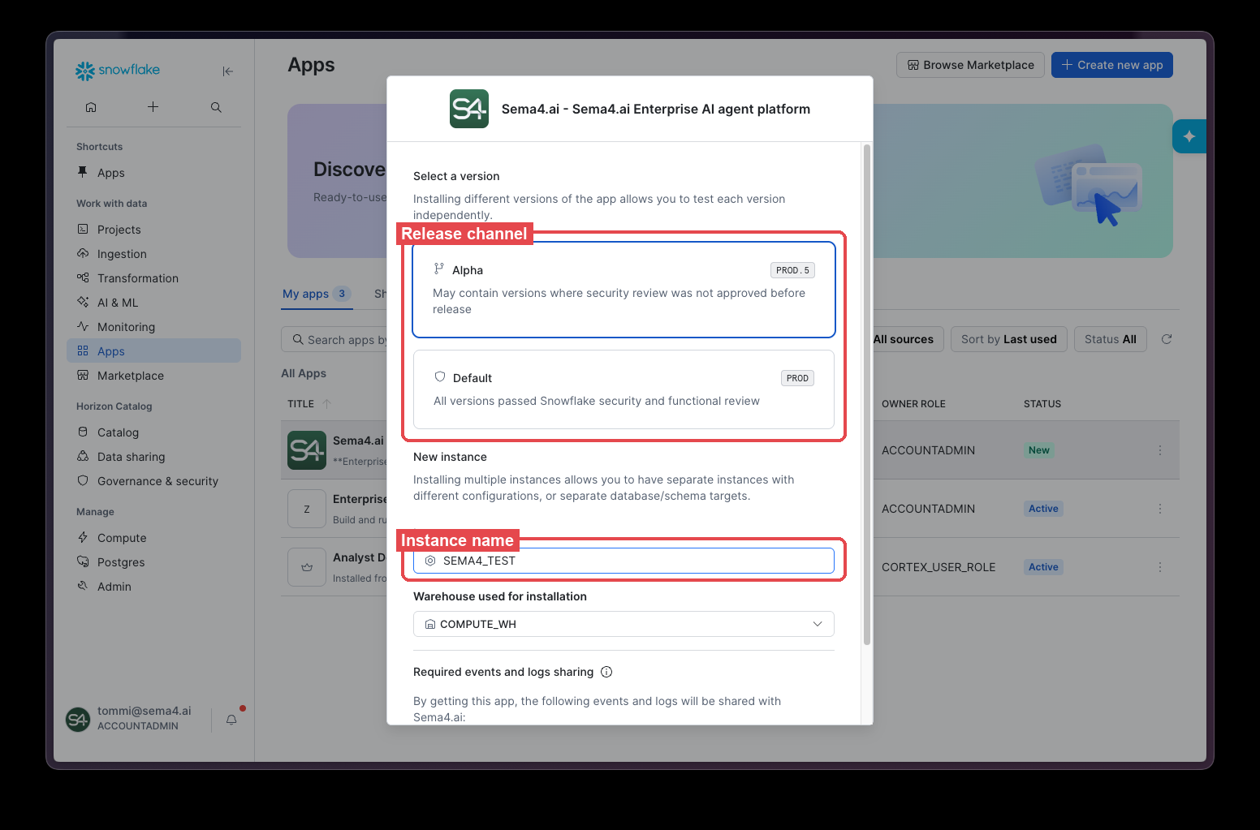
Task: Click the plus create icon in sidebar
Action: pyautogui.click(x=153, y=107)
